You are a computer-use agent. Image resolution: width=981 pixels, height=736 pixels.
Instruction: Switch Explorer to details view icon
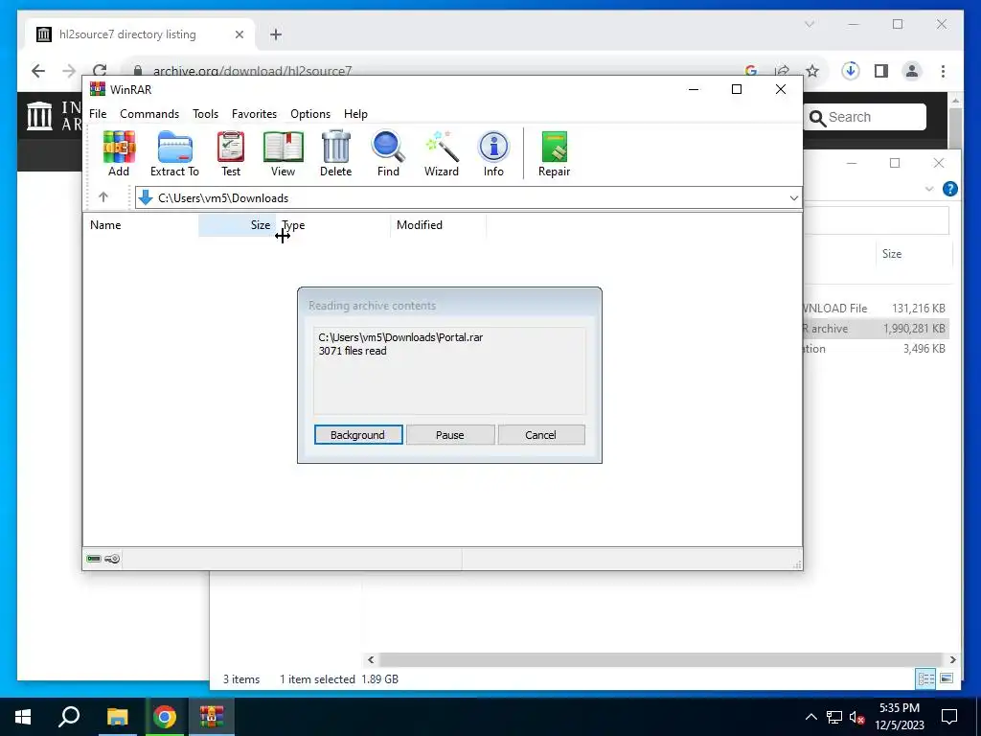pyautogui.click(x=926, y=678)
